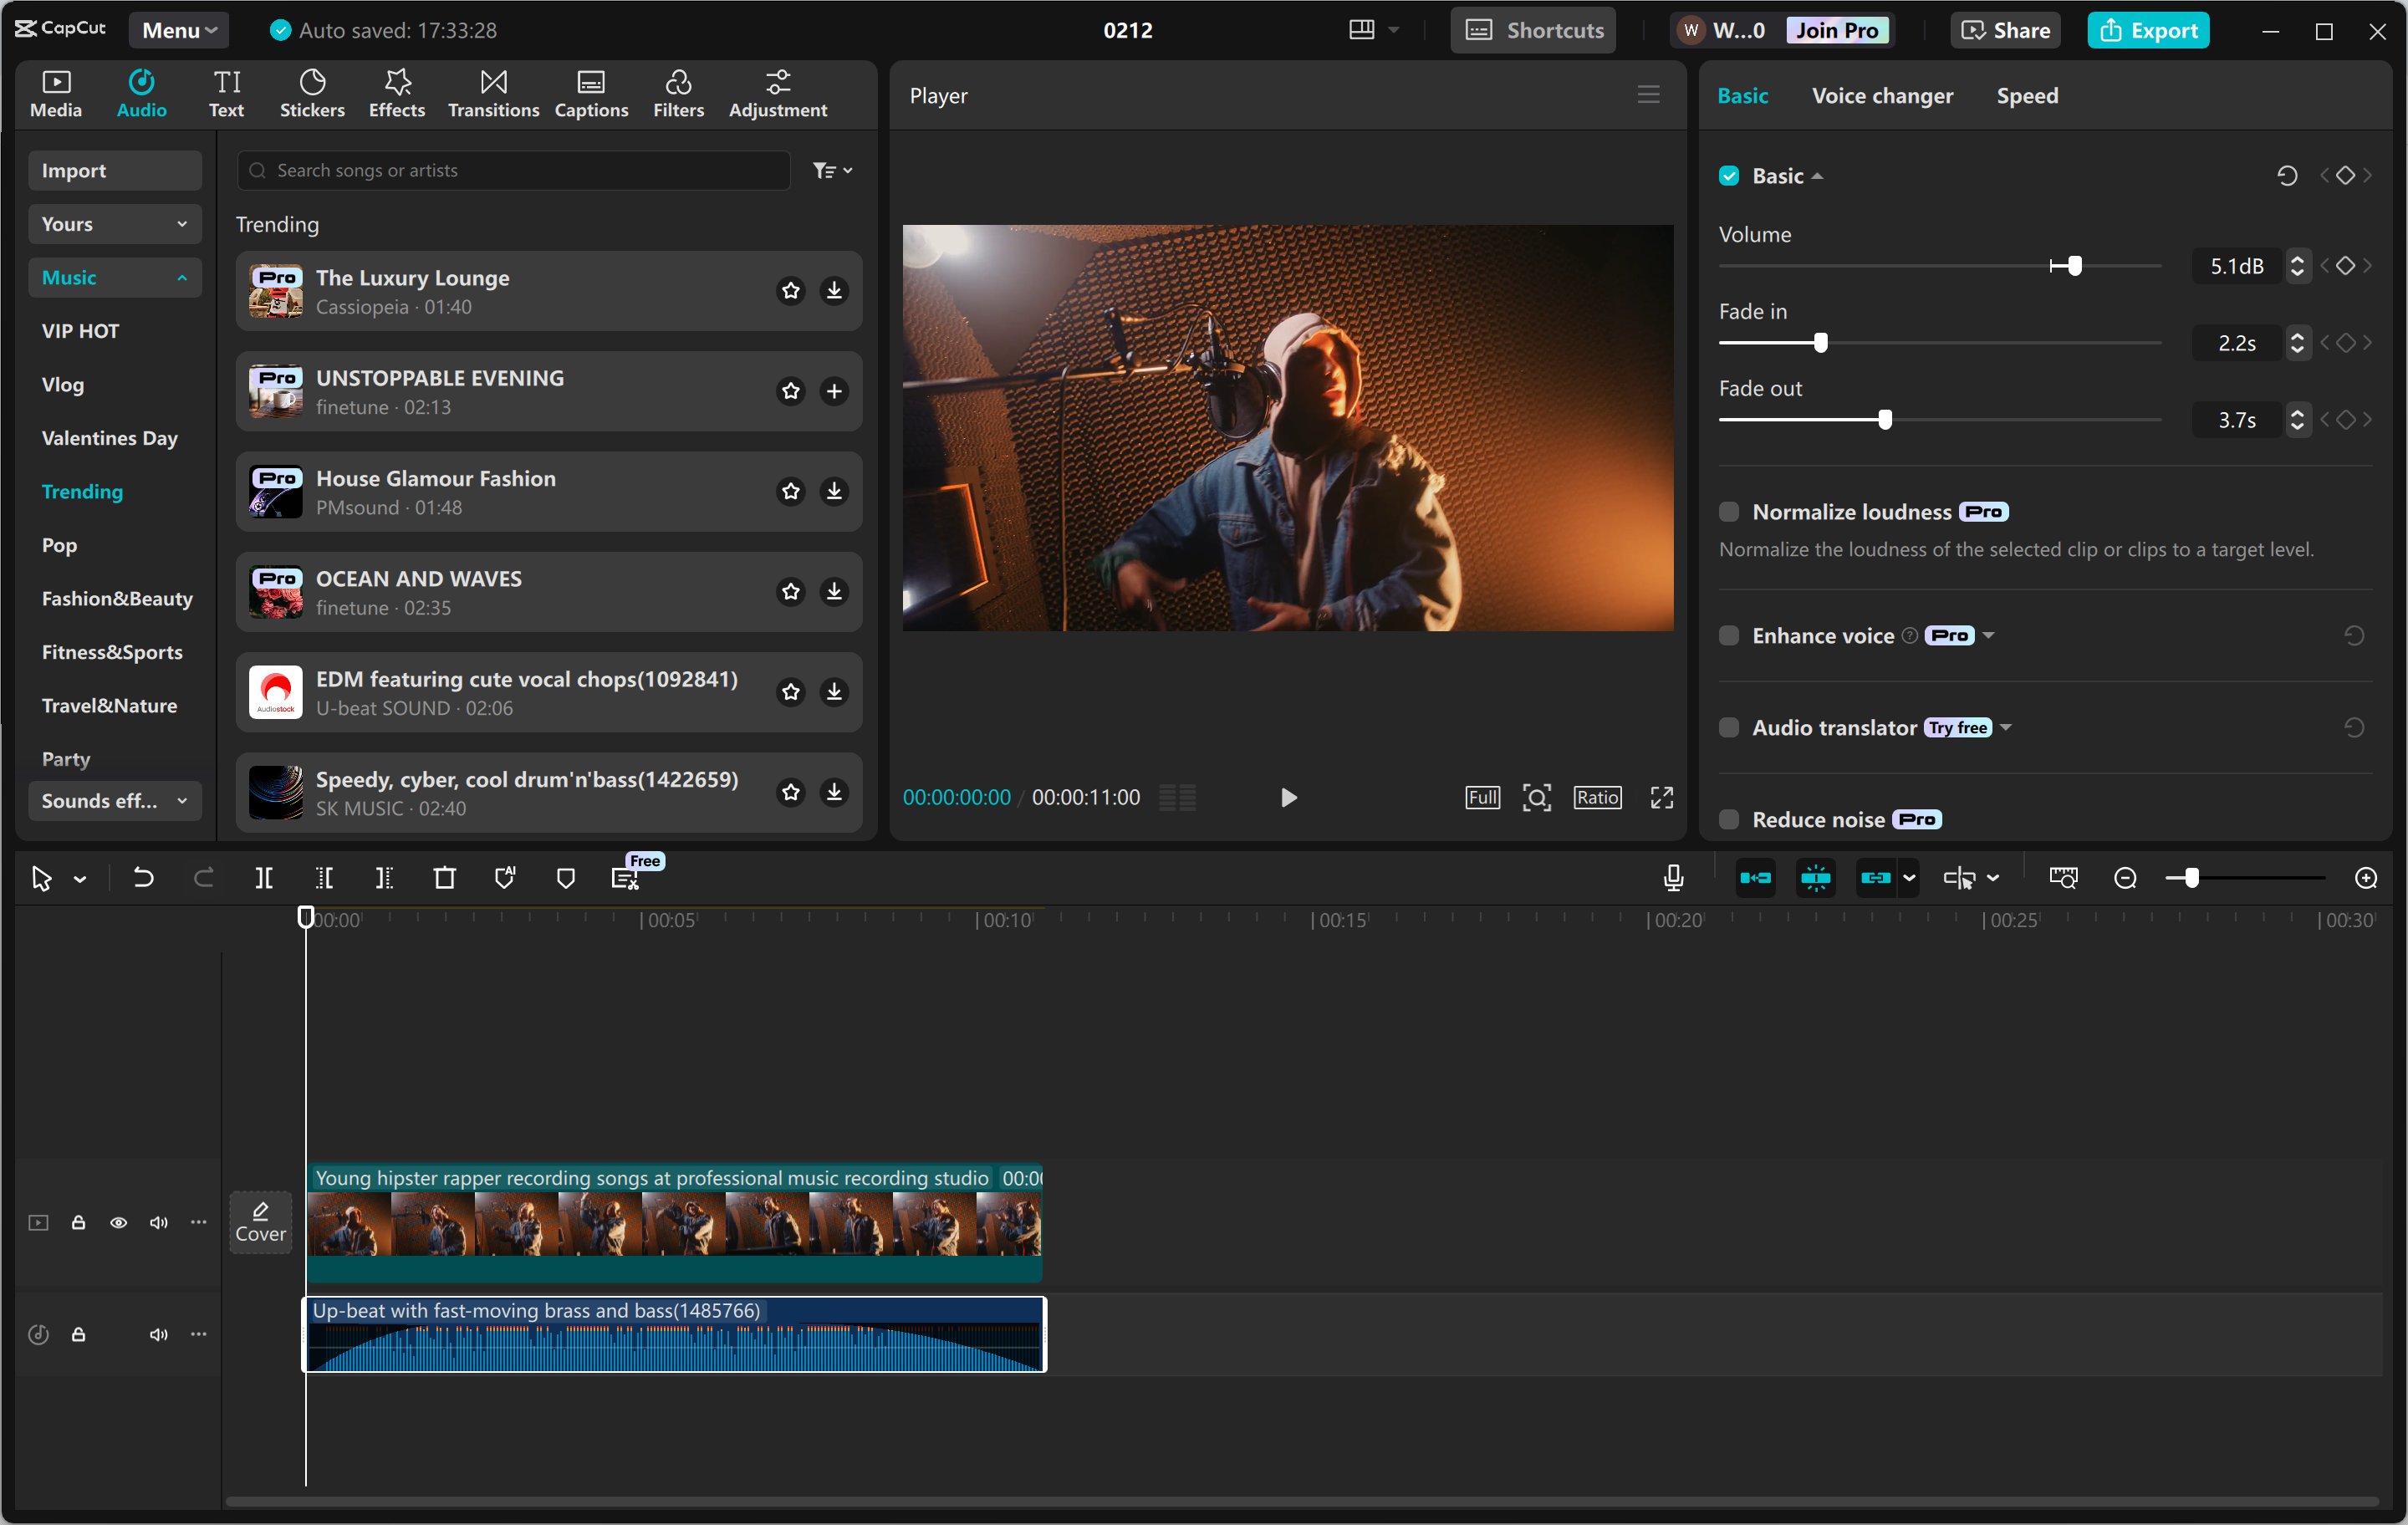Click the Delete icon in the timeline toolbar

(444, 877)
